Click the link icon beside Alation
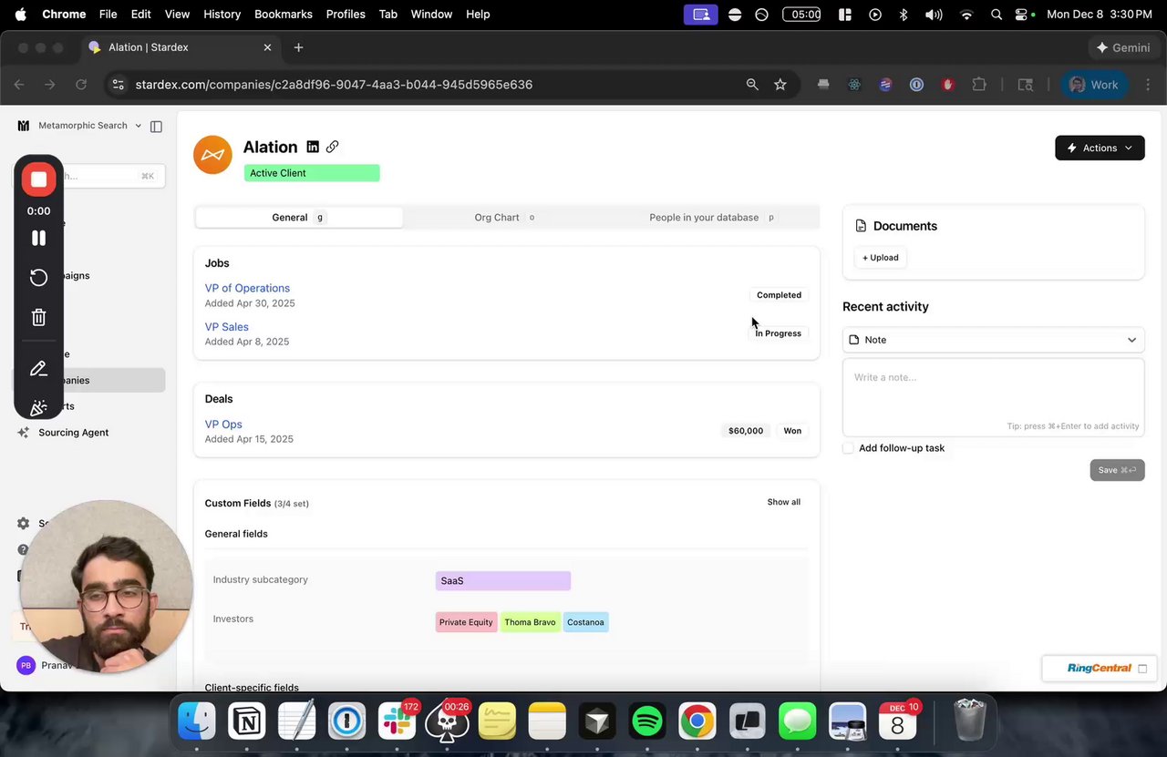Image resolution: width=1167 pixels, height=757 pixels. pyautogui.click(x=333, y=147)
